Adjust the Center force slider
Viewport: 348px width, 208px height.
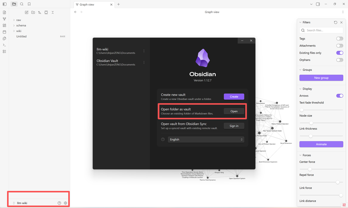point(321,169)
